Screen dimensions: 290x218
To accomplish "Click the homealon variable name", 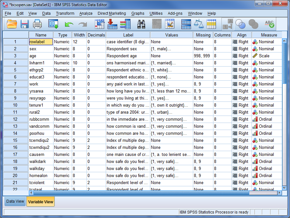I will click(x=38, y=176).
